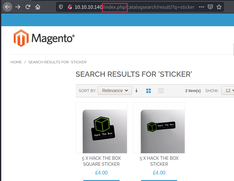Viewport: 234px width, 181px height.
Task: Open the page actions three-dots menu
Action: pos(202,7)
